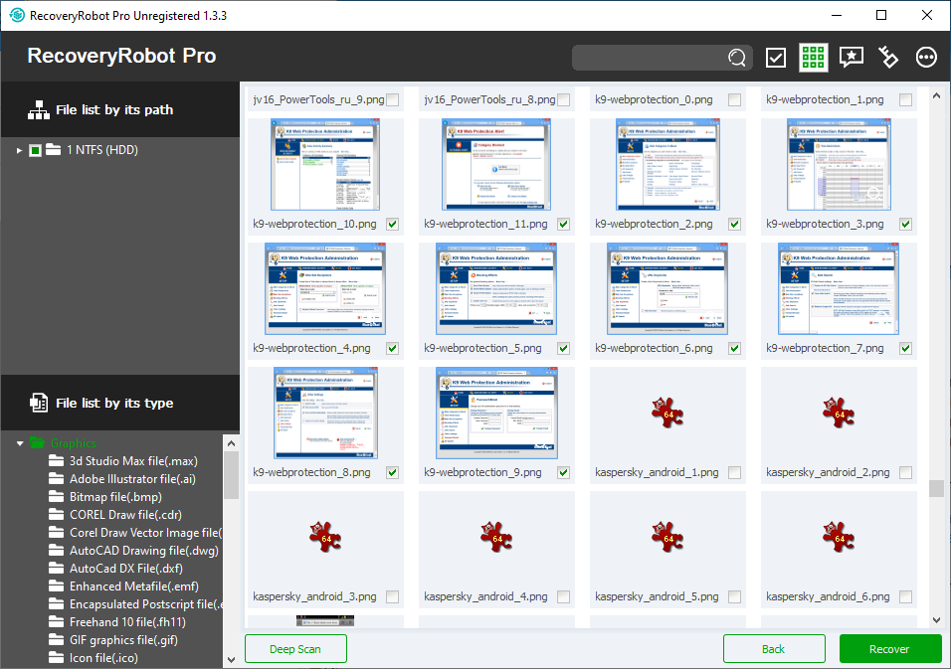This screenshot has height=669, width=951.
Task: Click the kaspersky_android_6.png placeholder icon
Action: pos(839,537)
